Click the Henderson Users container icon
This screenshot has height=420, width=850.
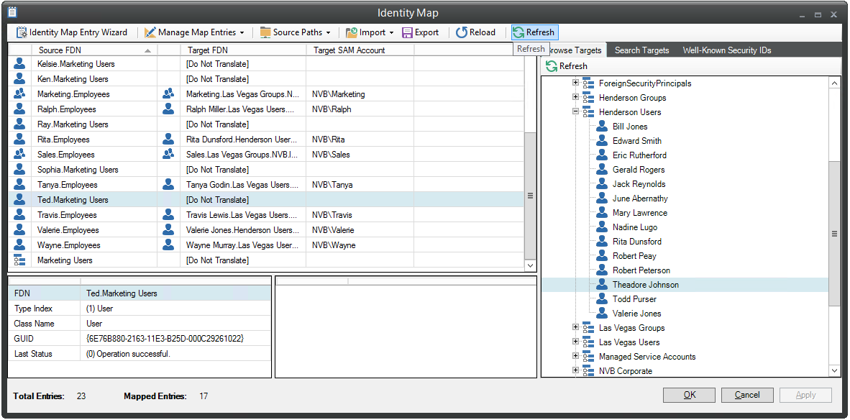click(x=588, y=111)
